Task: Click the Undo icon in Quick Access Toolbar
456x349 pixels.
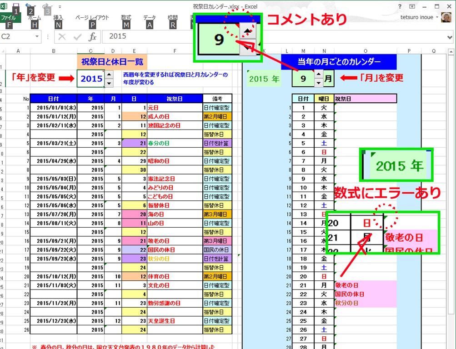Action: (x=27, y=5)
